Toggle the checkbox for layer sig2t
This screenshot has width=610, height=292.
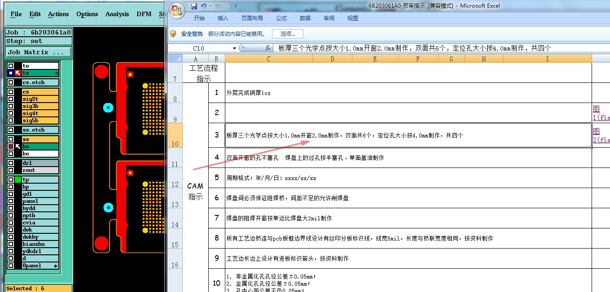click(11, 99)
